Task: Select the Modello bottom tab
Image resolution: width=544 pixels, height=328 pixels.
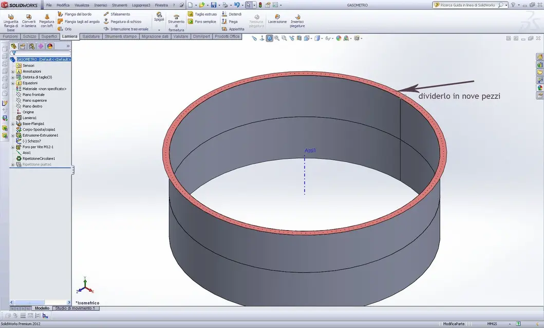Action: point(42,308)
